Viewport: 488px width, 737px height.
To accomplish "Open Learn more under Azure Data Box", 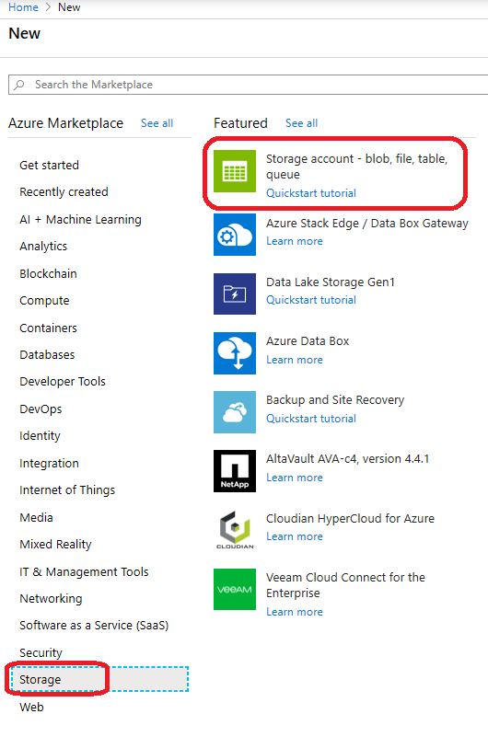I will point(295,360).
